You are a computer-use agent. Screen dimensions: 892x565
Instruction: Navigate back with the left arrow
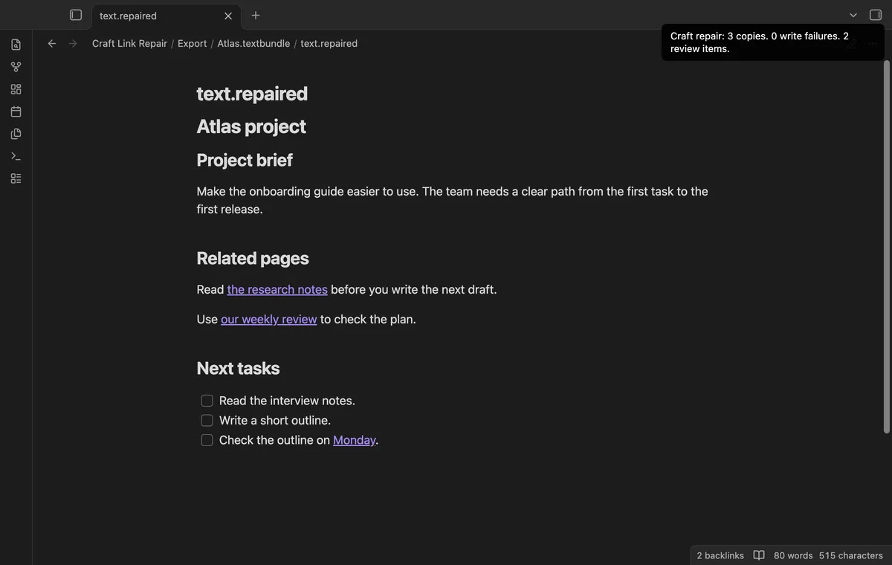coord(52,44)
